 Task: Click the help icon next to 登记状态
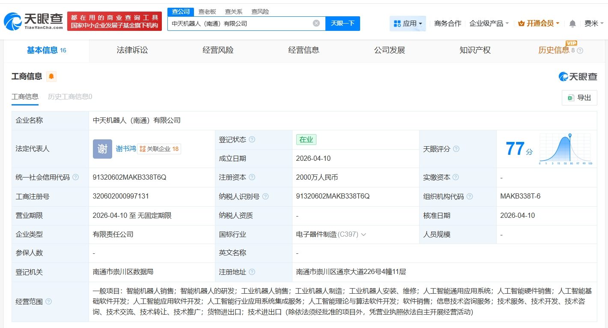252,139
